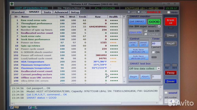
Task: Click the Sleep button
Action: point(170,35)
